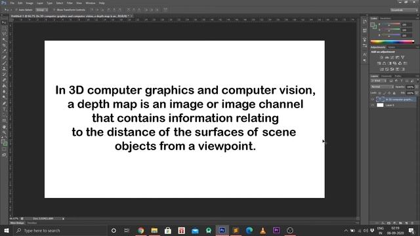Open the Color panel options menu
The image size is (420, 236).
coord(417,18)
